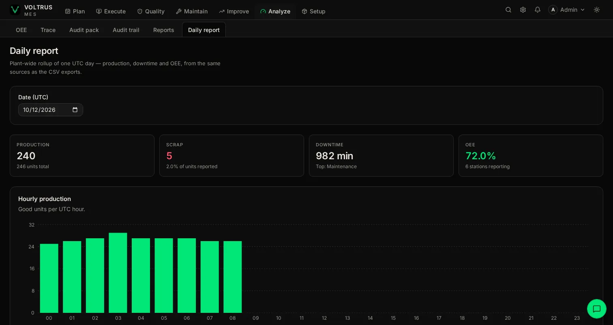Click the Daily report page heading
Image resolution: width=613 pixels, height=325 pixels.
click(x=34, y=51)
